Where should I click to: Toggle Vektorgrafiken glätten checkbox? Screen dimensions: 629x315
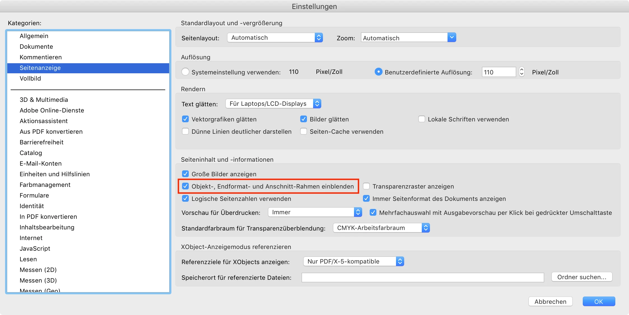pos(185,119)
